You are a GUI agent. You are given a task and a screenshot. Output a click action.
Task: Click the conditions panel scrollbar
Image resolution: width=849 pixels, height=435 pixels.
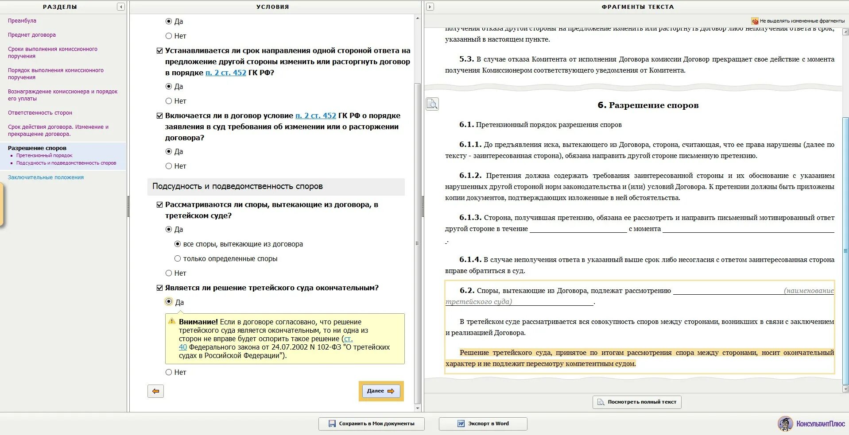coord(418,243)
